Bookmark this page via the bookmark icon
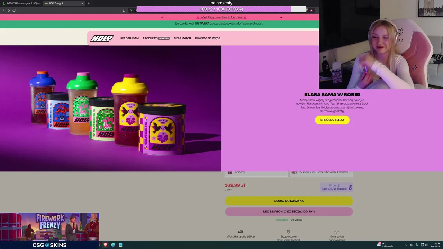The width and height of the screenshot is (443, 249). click(124, 10)
